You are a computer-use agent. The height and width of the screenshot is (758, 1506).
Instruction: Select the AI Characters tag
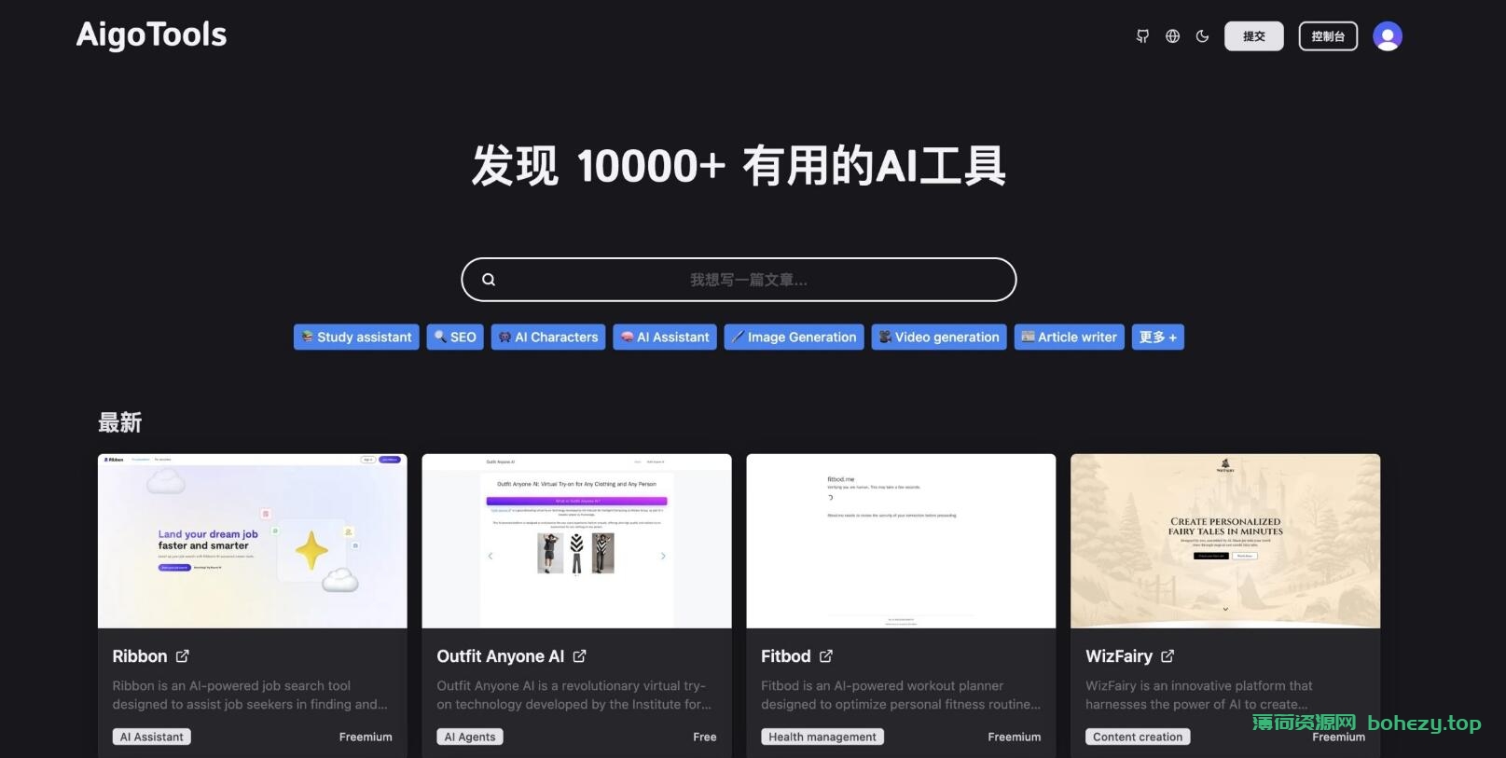point(548,338)
